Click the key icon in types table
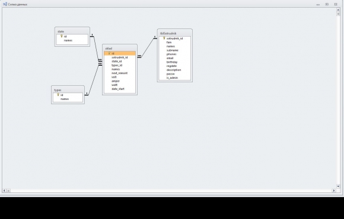The height and width of the screenshot is (219, 344). pos(58,95)
